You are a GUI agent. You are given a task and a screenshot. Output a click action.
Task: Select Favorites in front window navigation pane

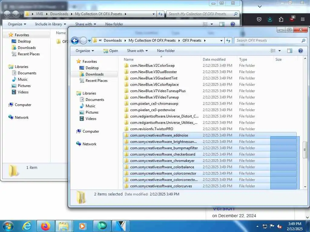click(90, 62)
